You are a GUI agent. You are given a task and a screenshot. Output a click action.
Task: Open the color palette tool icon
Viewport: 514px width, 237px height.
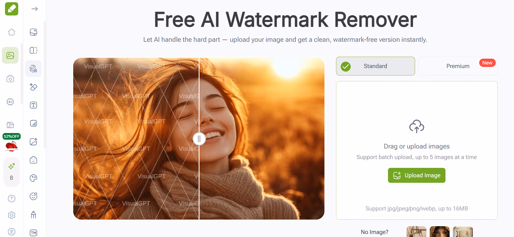[x=33, y=178]
